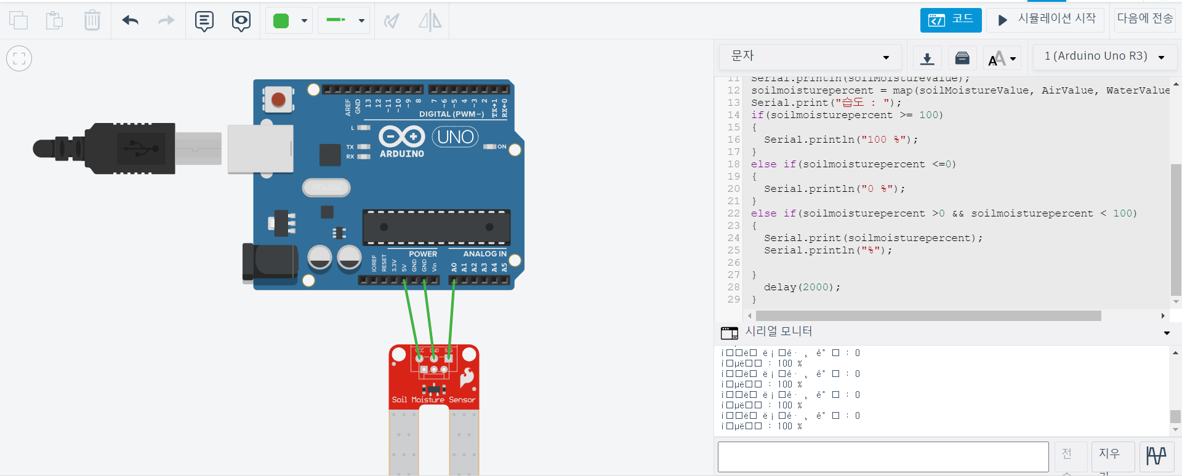Delete selection with trash icon

point(92,20)
